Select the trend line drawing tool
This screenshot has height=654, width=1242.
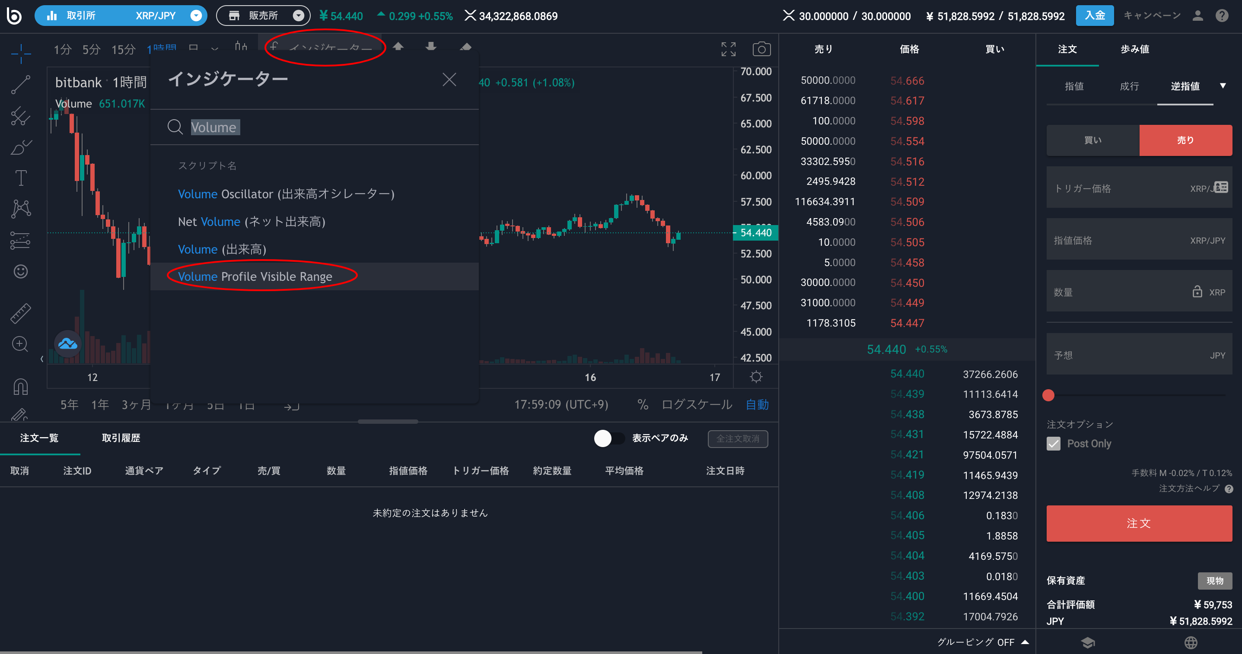tap(21, 84)
